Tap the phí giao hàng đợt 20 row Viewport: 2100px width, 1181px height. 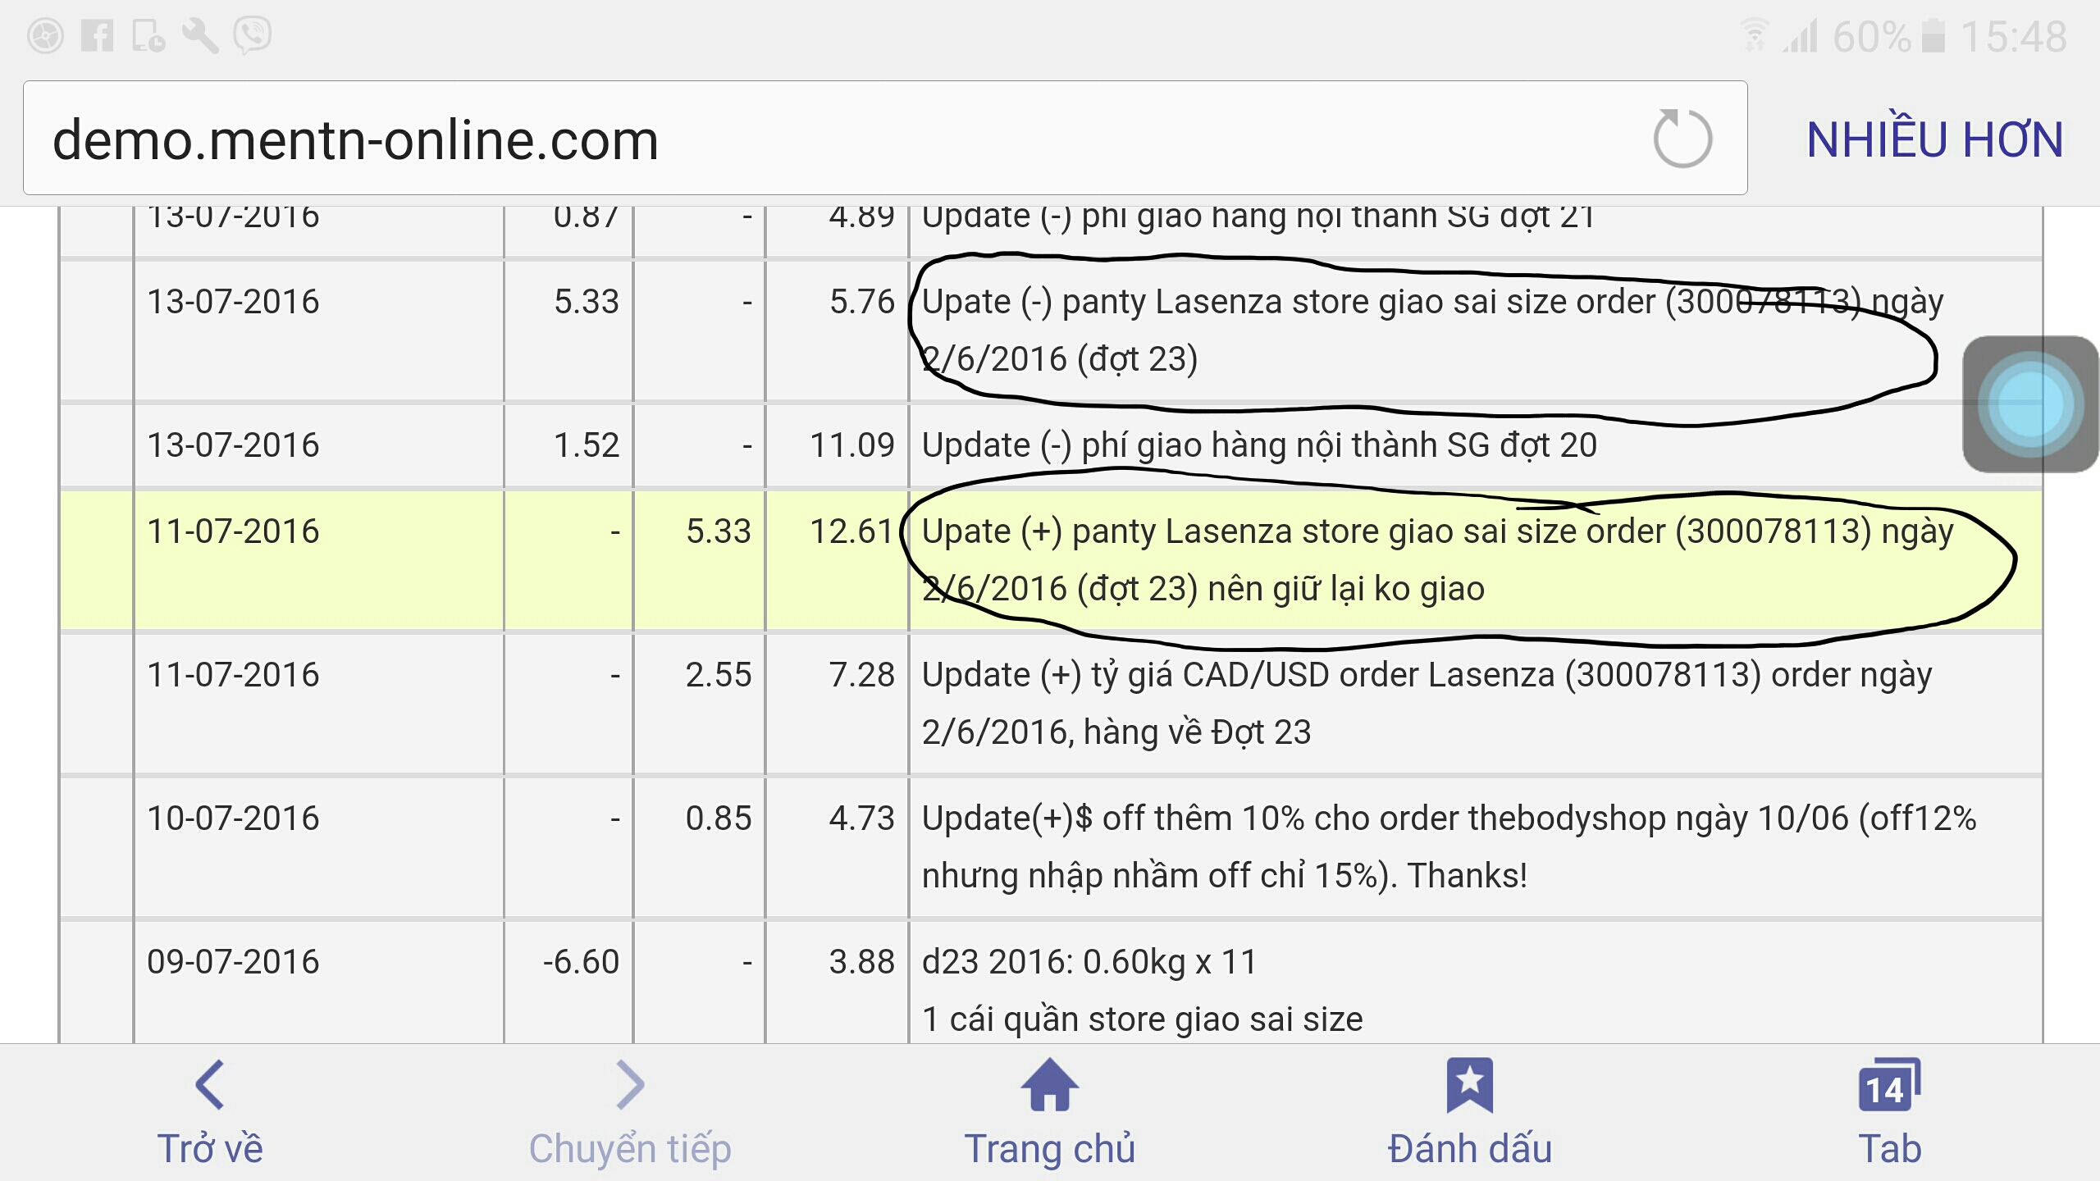(1051, 445)
